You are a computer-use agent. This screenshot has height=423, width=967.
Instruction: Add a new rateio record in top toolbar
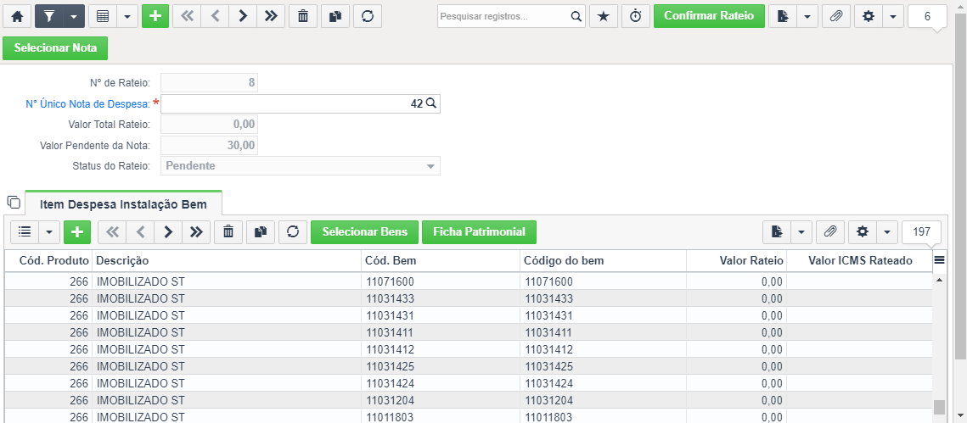pyautogui.click(x=155, y=16)
